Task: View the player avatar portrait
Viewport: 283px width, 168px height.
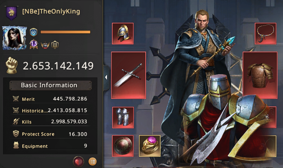Action: [14, 38]
